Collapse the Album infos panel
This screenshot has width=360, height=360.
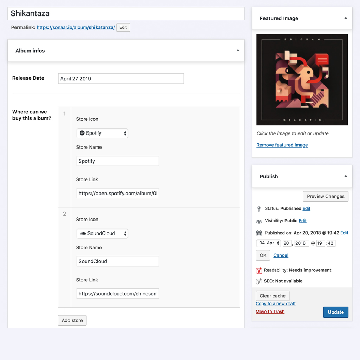(238, 50)
